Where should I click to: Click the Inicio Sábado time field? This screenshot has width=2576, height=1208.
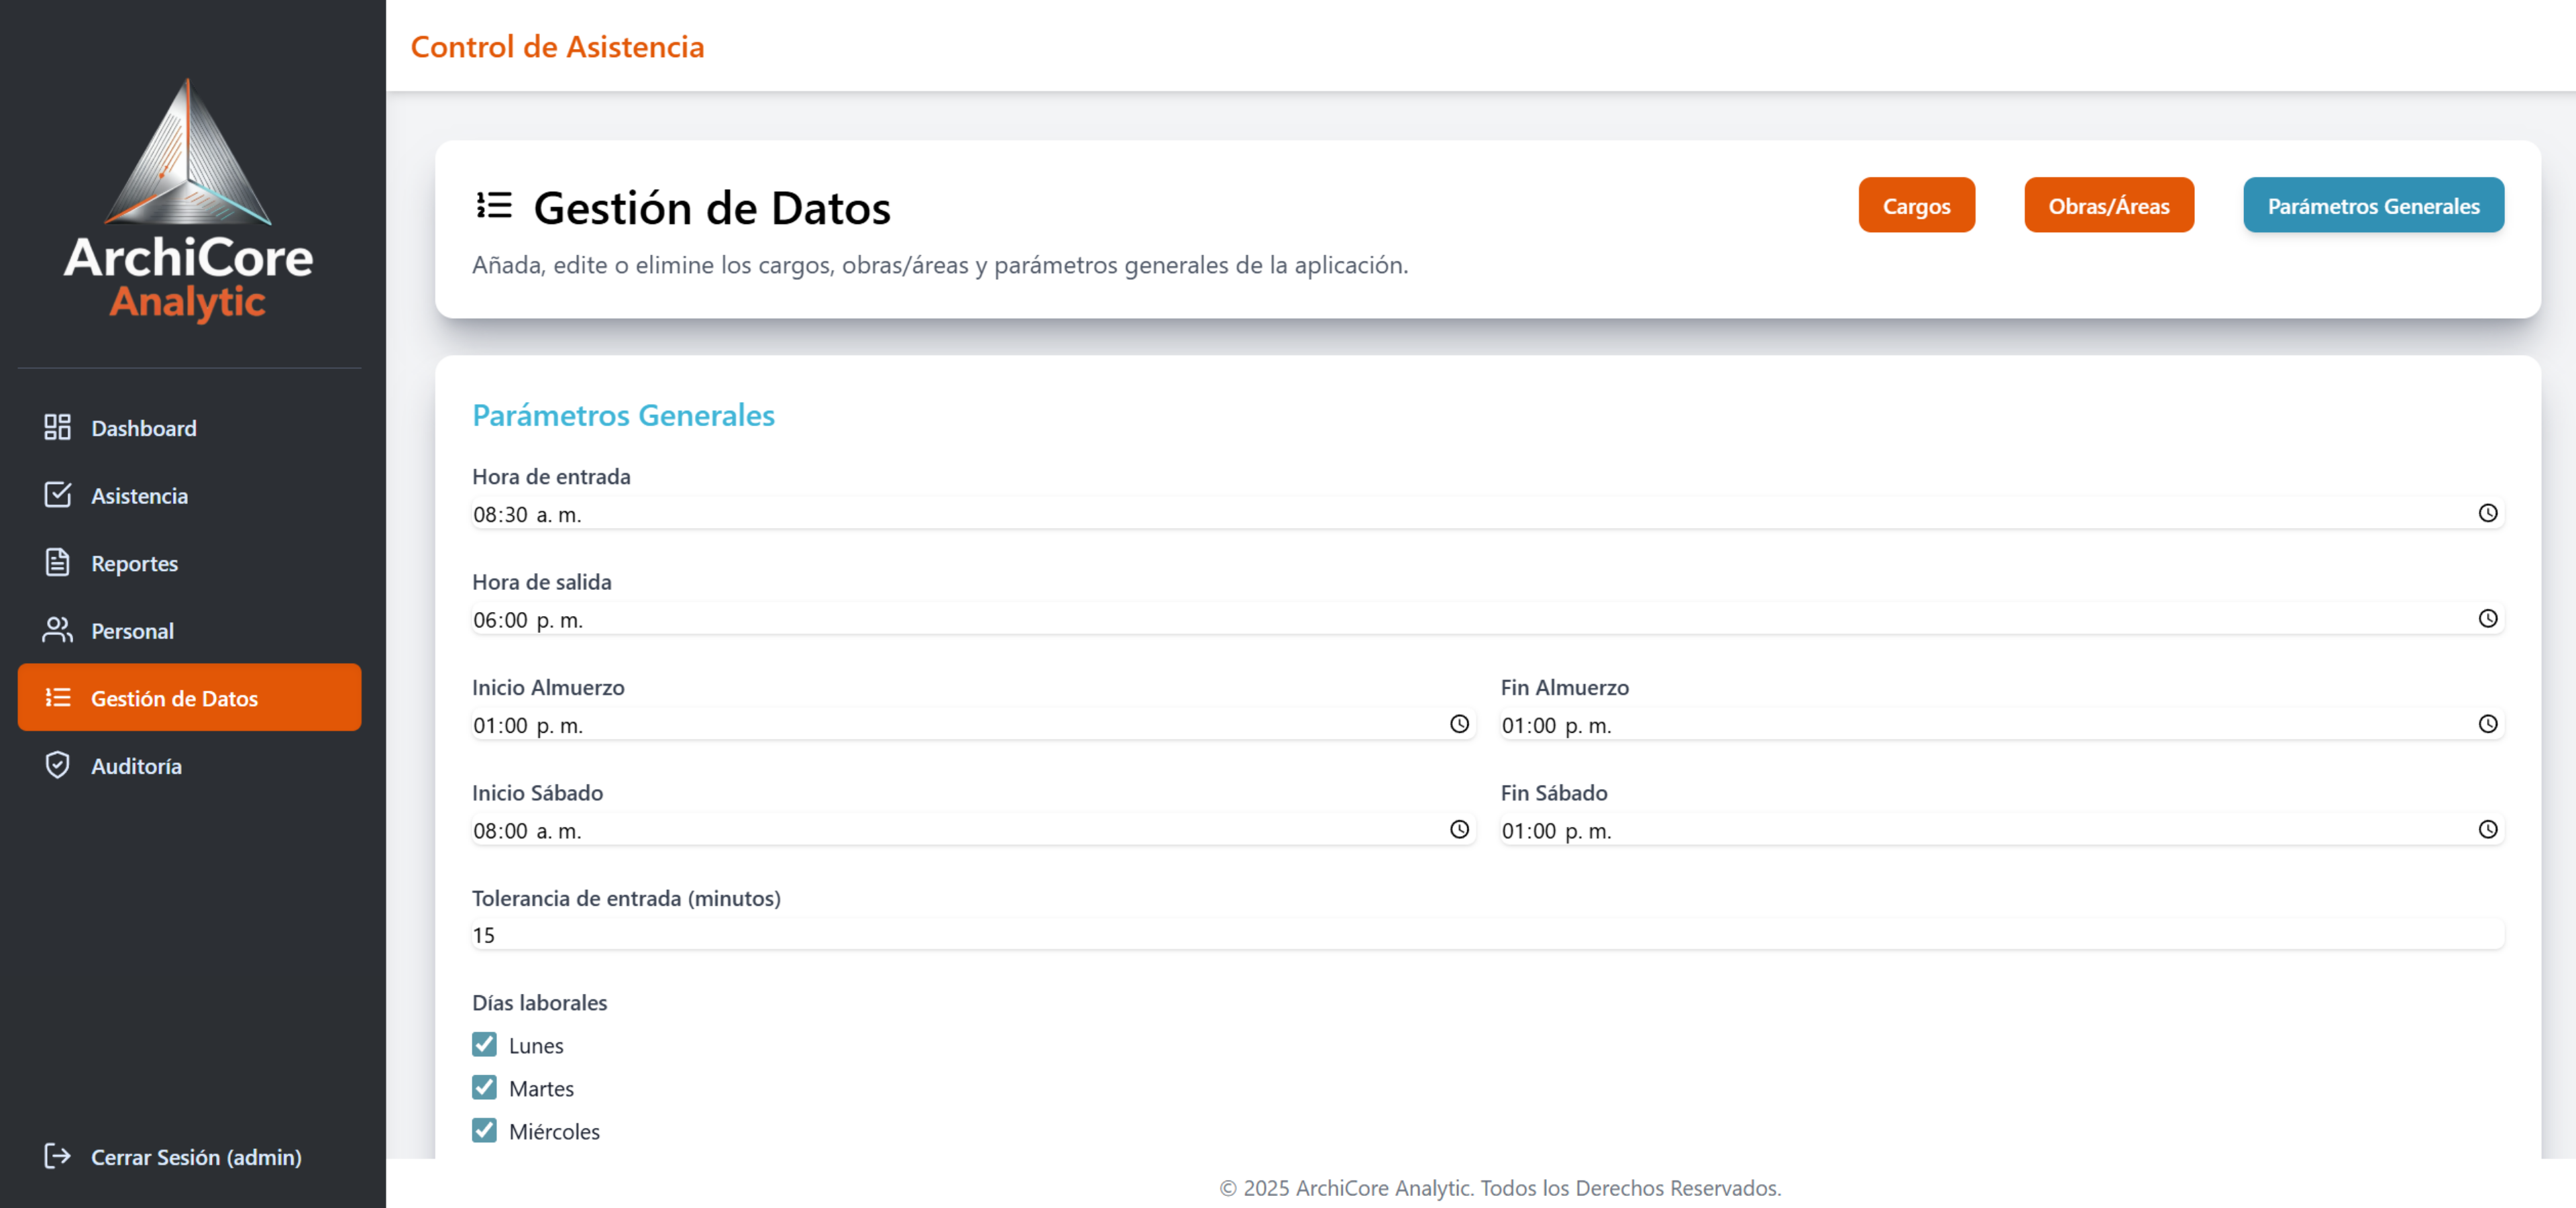974,830
